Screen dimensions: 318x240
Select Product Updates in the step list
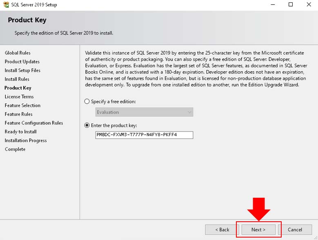coord(22,61)
